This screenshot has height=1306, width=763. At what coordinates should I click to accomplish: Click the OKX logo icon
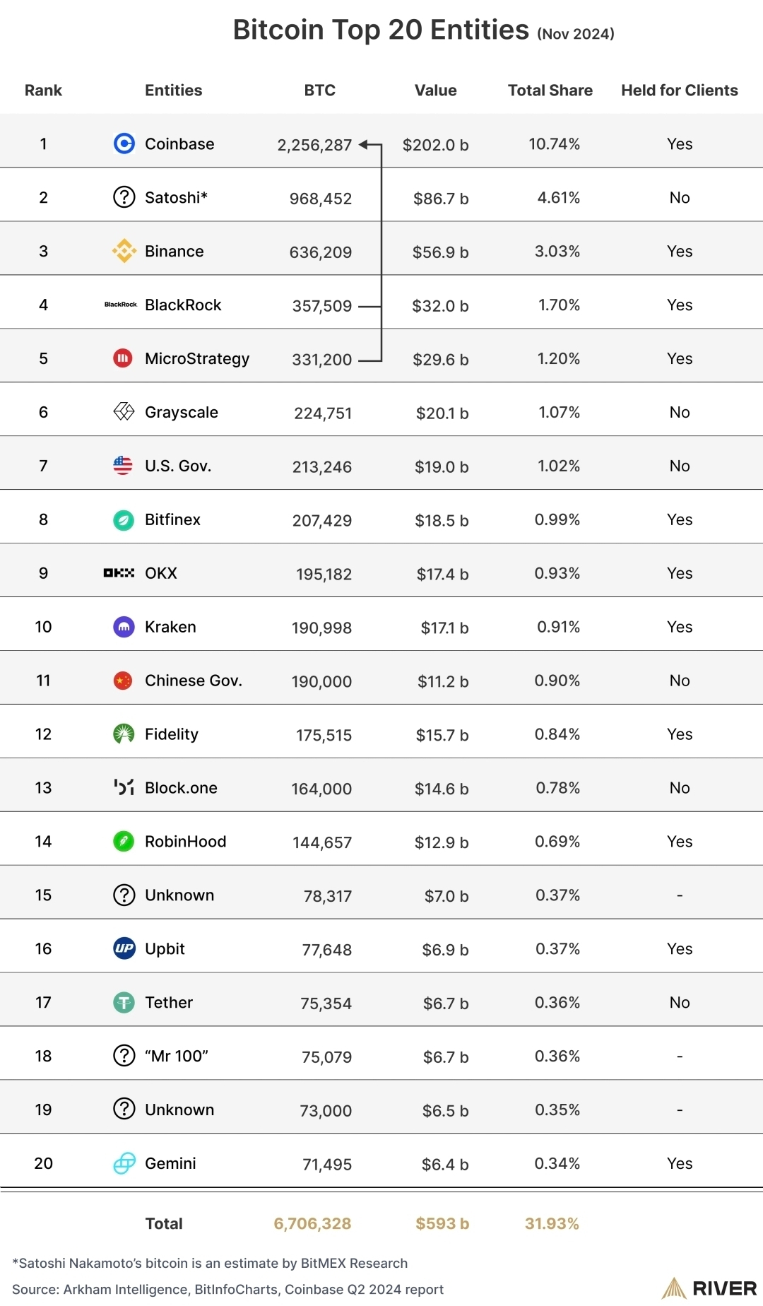pyautogui.click(x=119, y=572)
